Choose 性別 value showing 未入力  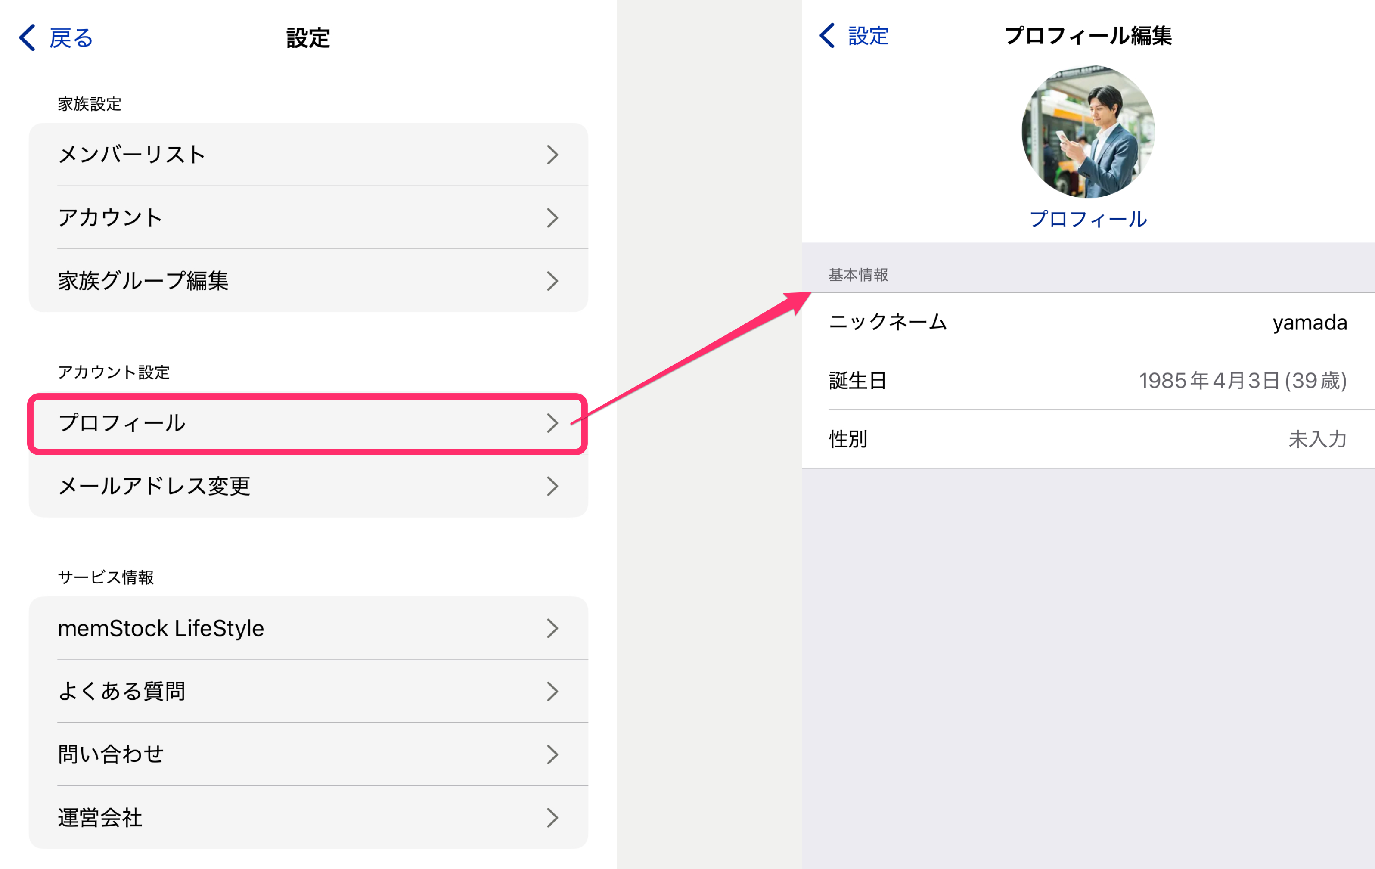tap(1317, 439)
